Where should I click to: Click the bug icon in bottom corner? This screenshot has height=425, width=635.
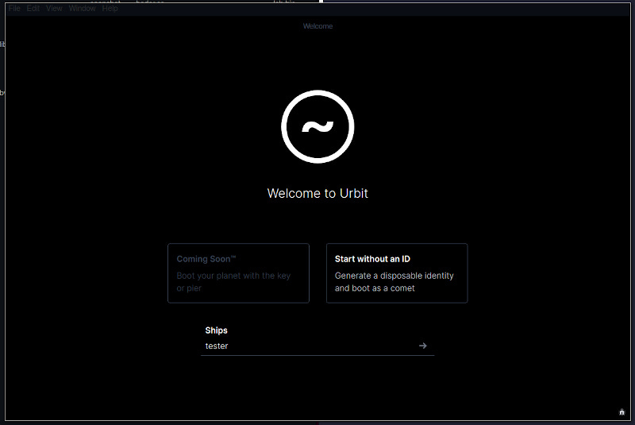(x=622, y=412)
